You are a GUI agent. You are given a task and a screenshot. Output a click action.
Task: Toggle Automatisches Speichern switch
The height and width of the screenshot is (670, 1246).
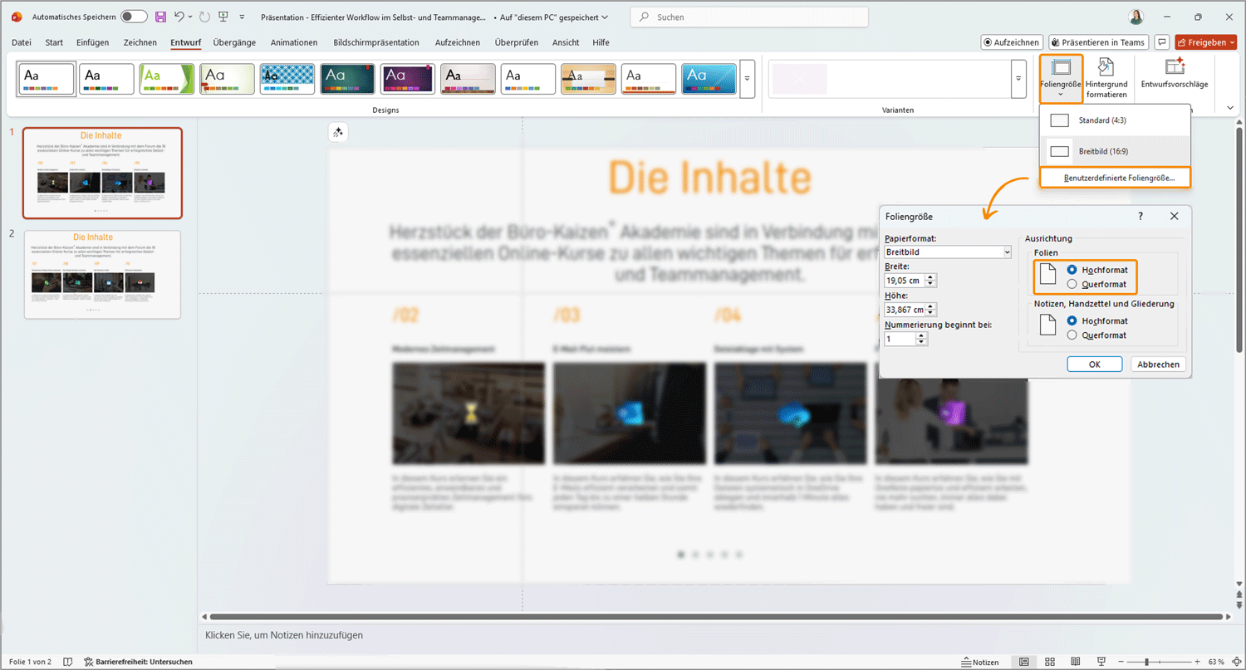pos(134,17)
